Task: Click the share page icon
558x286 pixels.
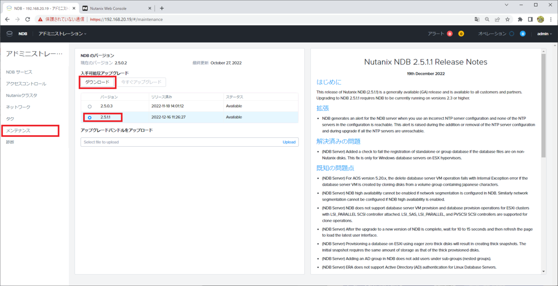Action: click(x=498, y=19)
